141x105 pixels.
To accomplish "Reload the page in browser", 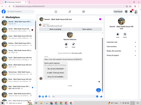I will pos(9,6).
